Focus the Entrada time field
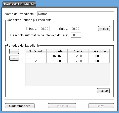The height and width of the screenshot is (113, 119). 45,29
